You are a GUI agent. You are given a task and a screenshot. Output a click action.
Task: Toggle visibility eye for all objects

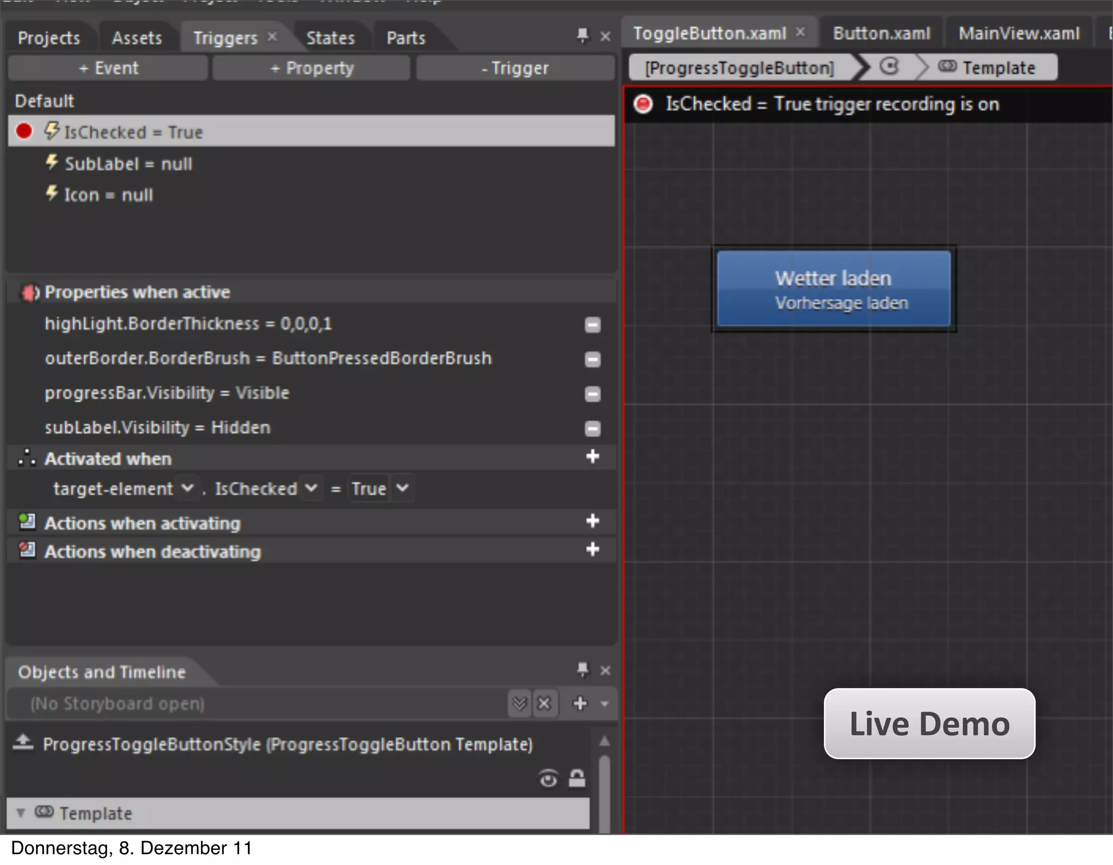click(548, 779)
